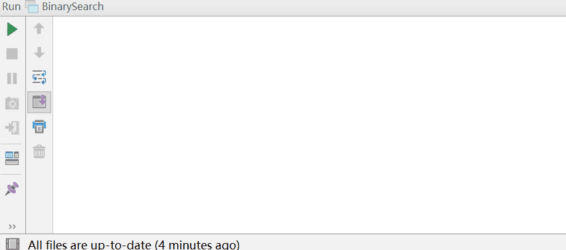Click the 'All files are up-to-date' status message
Screen dimensions: 566x250
134,246
